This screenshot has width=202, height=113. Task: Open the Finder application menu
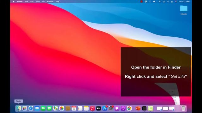[20, 2]
